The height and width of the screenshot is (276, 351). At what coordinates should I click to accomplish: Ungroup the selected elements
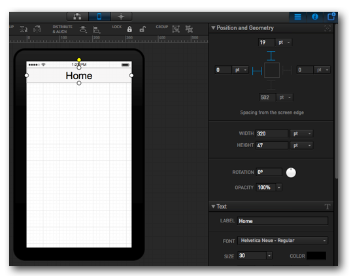click(x=189, y=29)
